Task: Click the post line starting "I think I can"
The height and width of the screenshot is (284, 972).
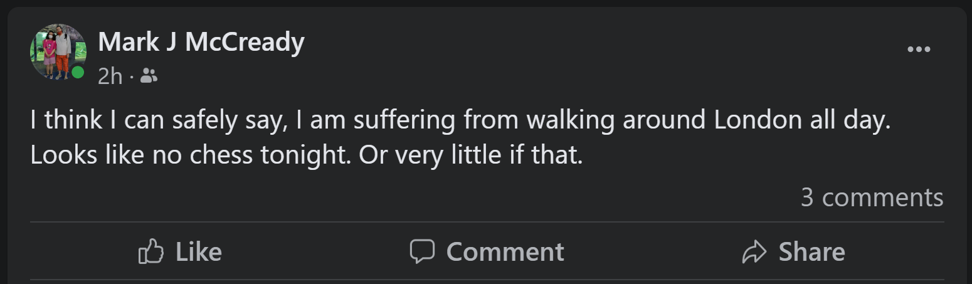Action: tap(460, 120)
